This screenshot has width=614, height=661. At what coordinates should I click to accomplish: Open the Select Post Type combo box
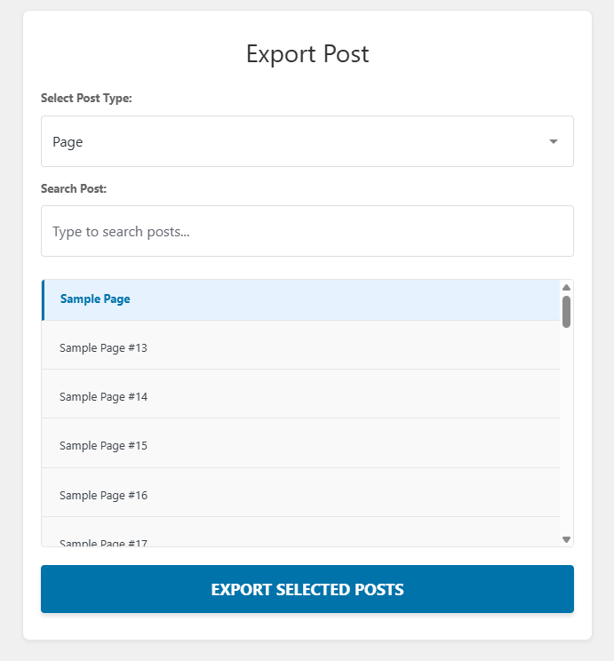307,141
